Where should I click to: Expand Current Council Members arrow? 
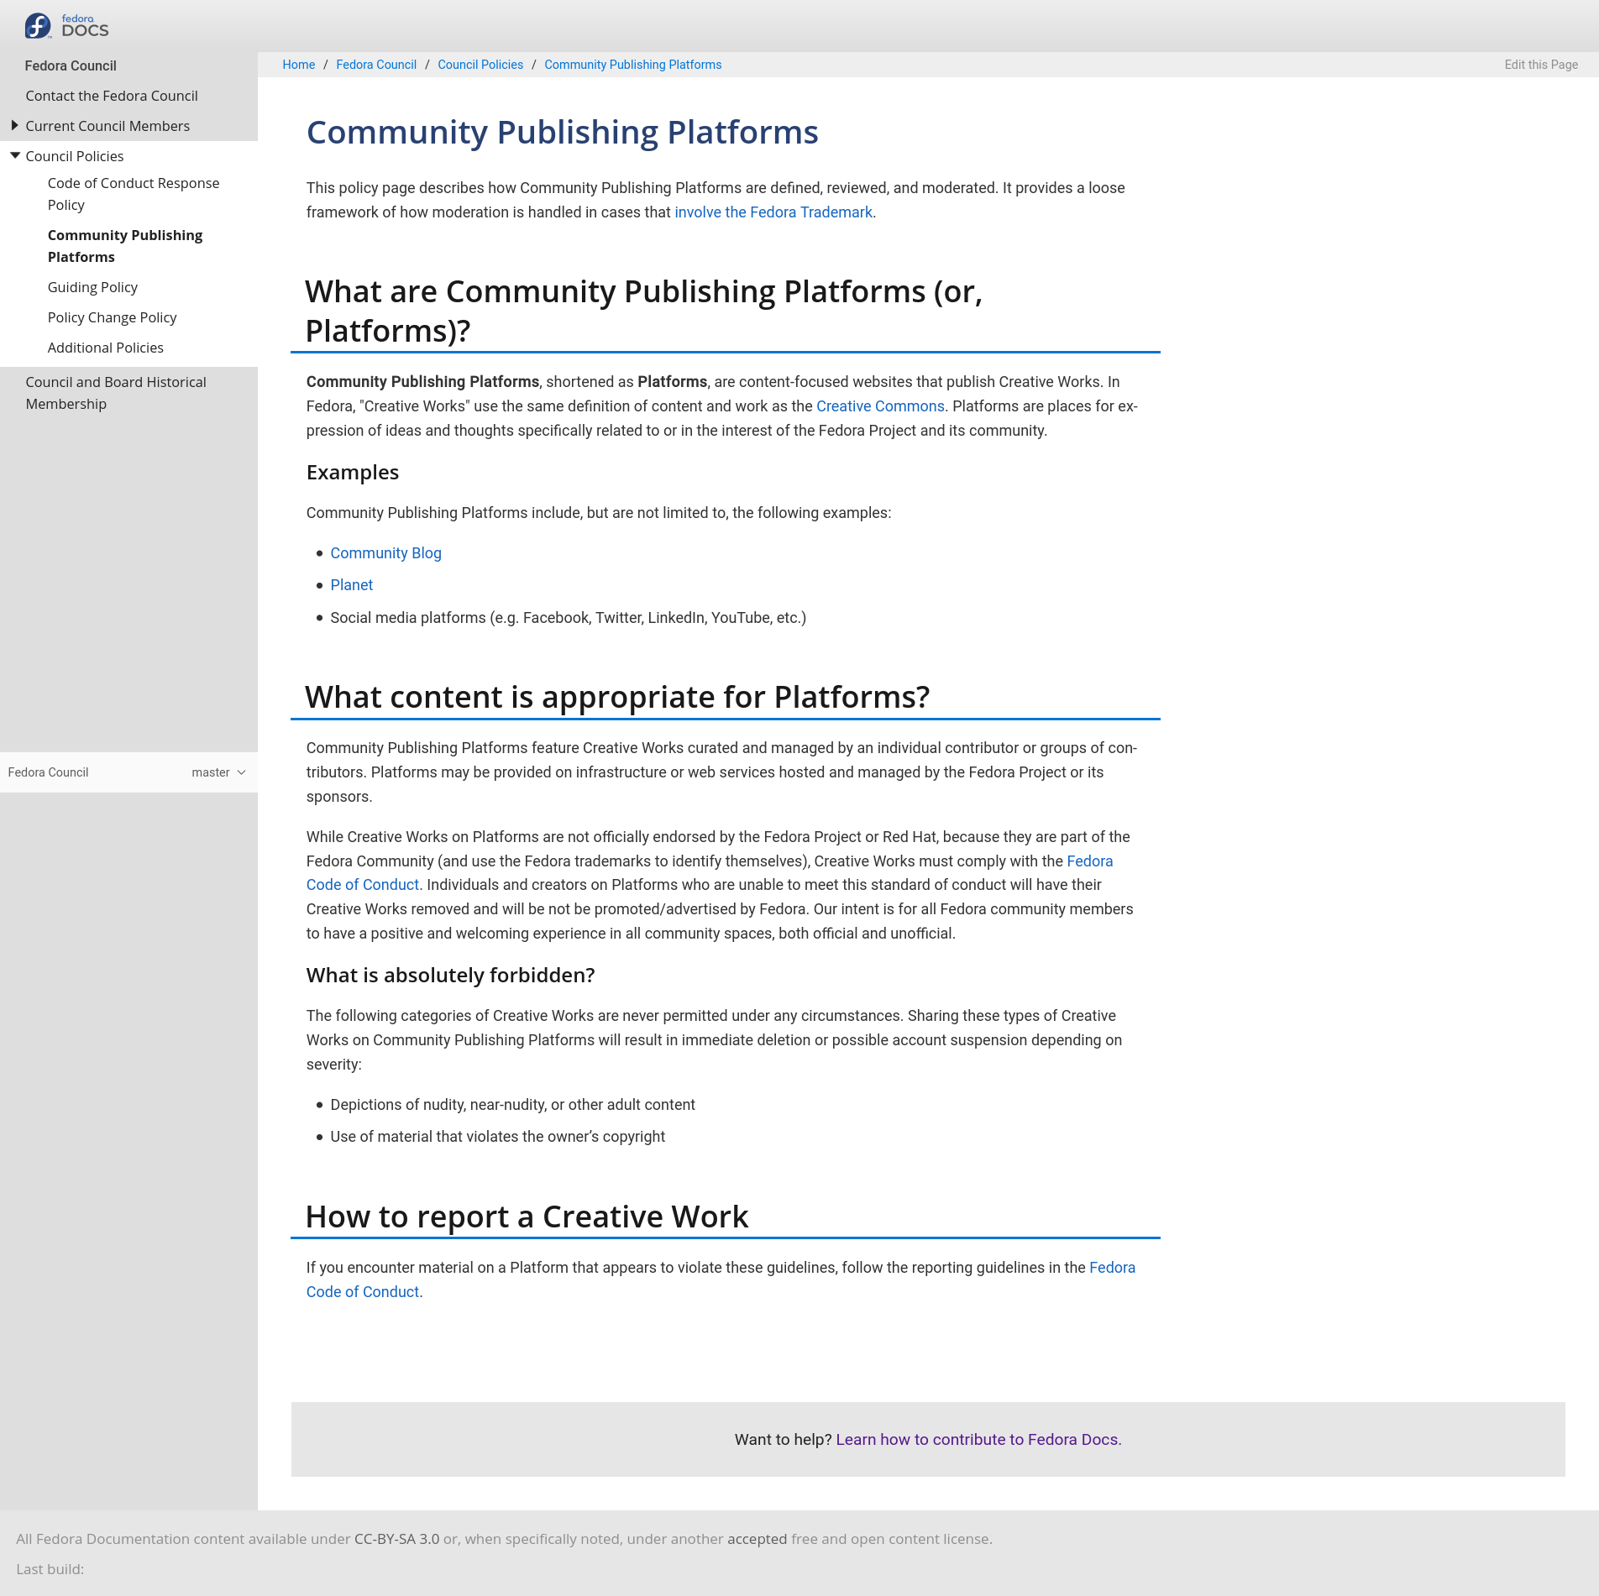click(x=14, y=126)
